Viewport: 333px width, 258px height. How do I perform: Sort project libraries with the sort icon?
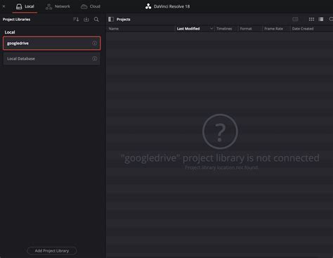[x=76, y=20]
